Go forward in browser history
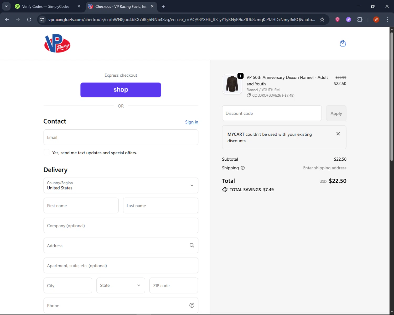This screenshot has height=315, width=394. click(x=18, y=19)
